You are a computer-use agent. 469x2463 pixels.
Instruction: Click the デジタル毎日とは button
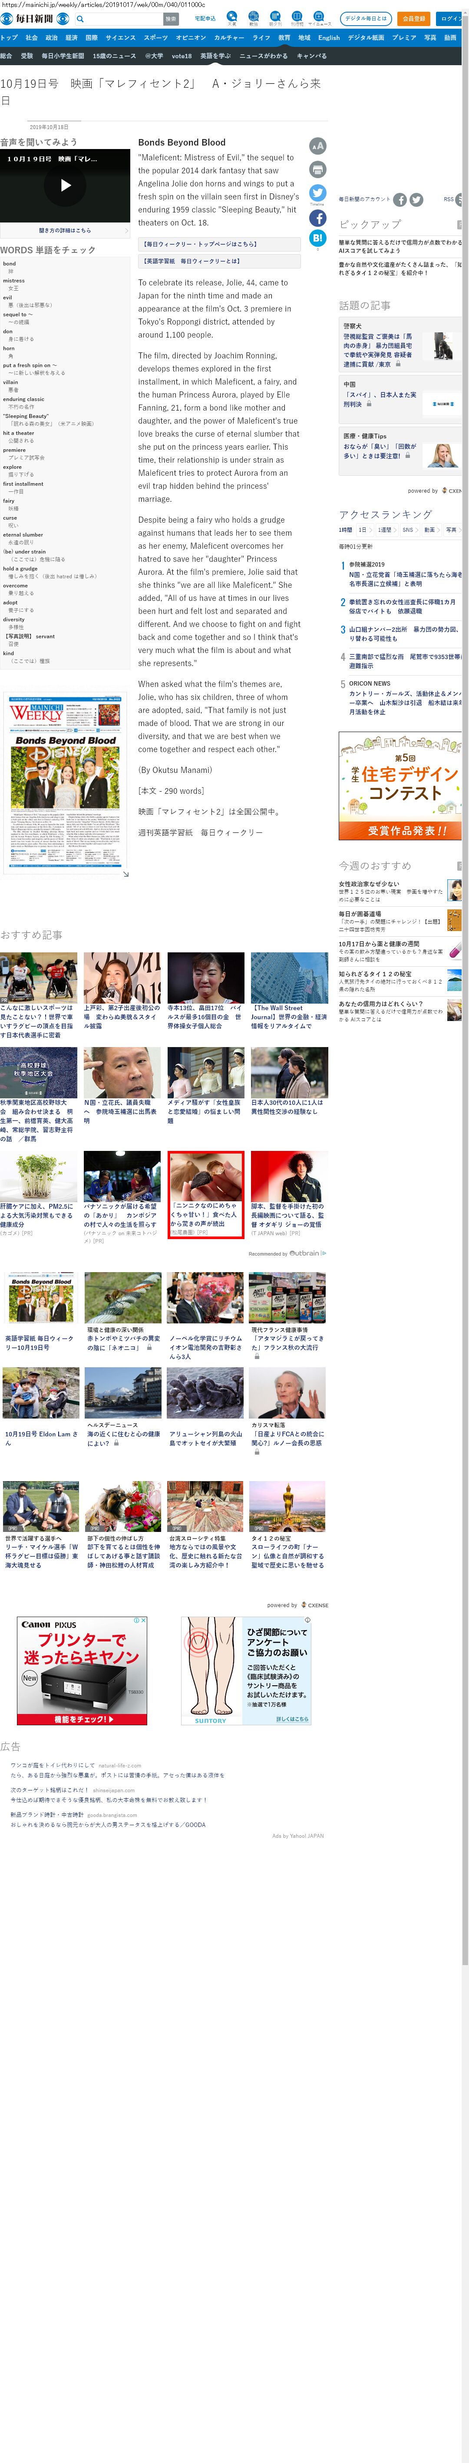[366, 18]
